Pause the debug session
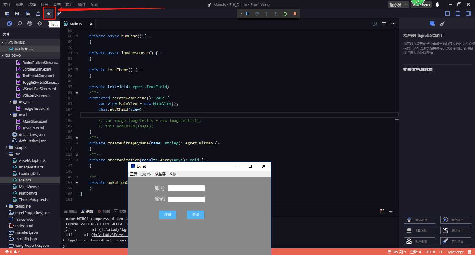 [247, 14]
